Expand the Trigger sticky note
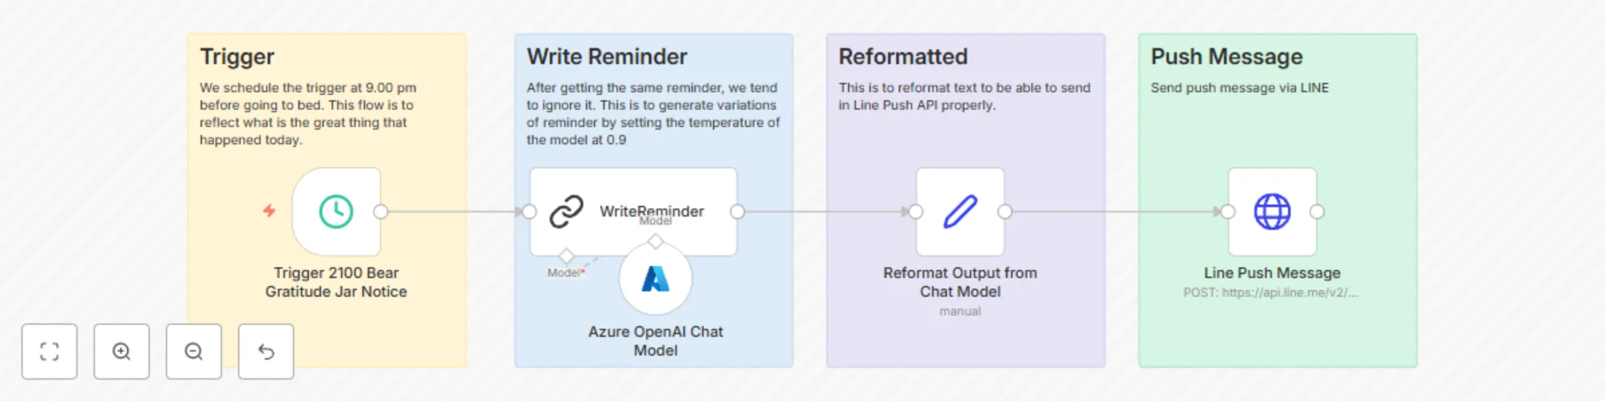The image size is (1605, 401). (237, 57)
